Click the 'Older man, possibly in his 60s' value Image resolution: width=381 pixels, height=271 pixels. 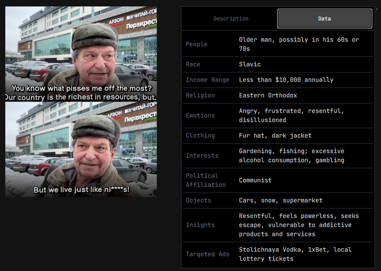(x=299, y=44)
